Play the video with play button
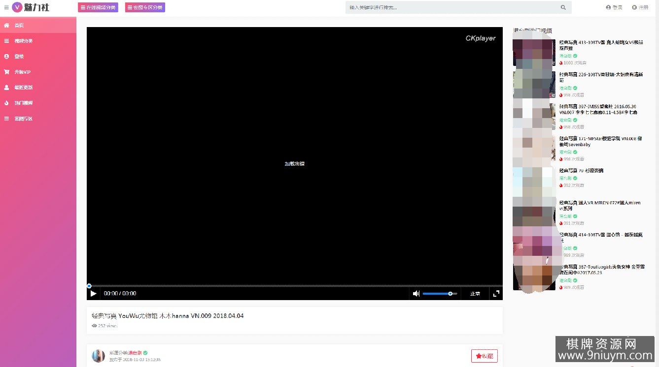 (x=93, y=294)
